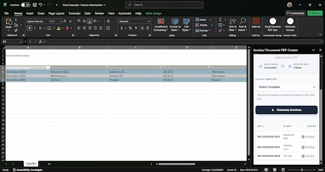Click the Font Color red swatch

[x=67, y=28]
